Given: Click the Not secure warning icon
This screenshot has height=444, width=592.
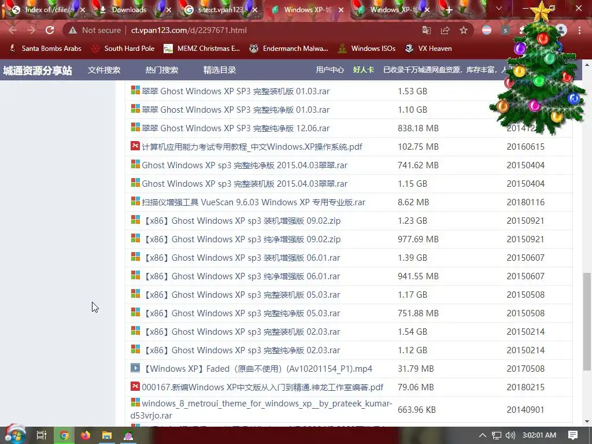Looking at the screenshot, I should point(73,30).
